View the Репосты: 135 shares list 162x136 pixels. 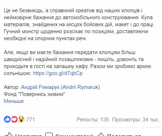(93, 120)
